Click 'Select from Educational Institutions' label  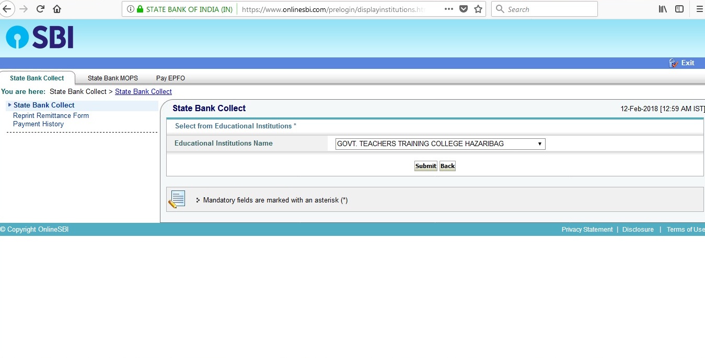coord(236,126)
